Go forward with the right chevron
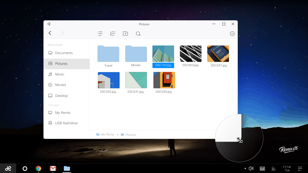The image size is (308, 173). 62,33
